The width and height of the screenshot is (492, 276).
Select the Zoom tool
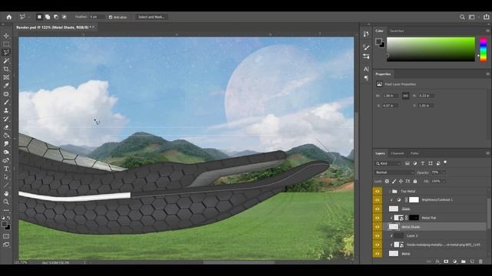[x=6, y=202]
